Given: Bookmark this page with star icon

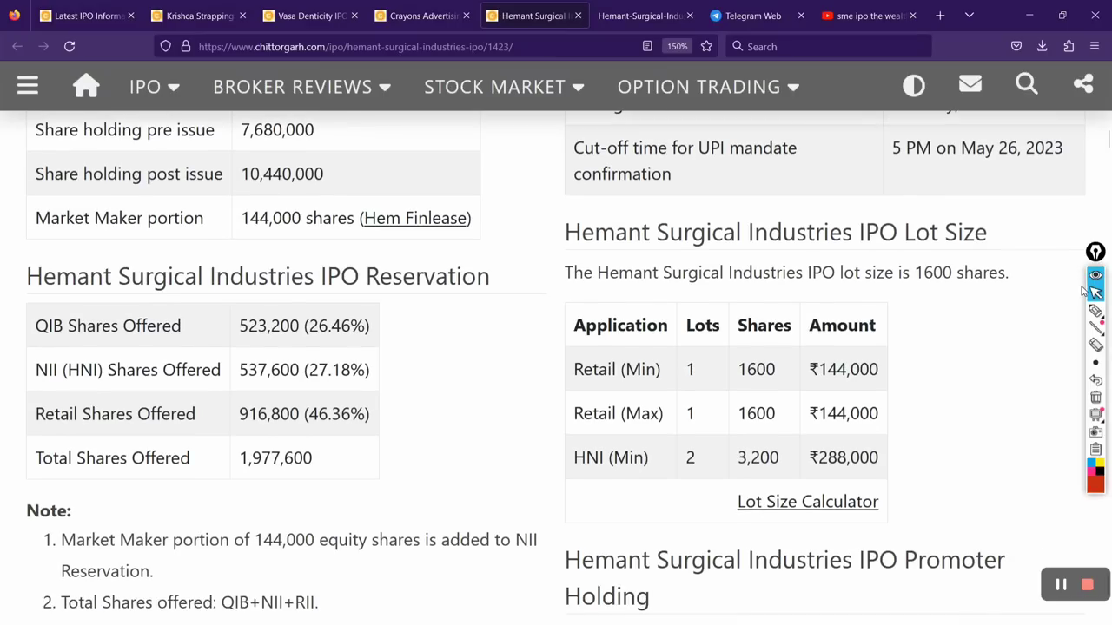Looking at the screenshot, I should [x=706, y=46].
